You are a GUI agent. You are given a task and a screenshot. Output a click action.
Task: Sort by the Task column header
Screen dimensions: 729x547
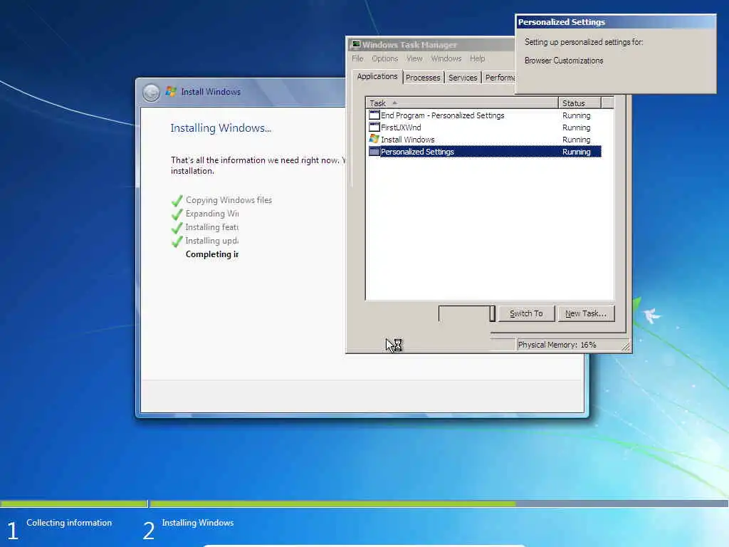click(x=462, y=103)
